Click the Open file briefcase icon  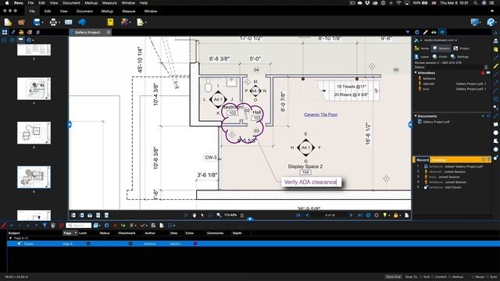click(21, 22)
